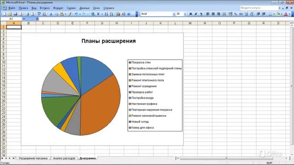
Task: Toggle align right
Action: click(x=219, y=14)
